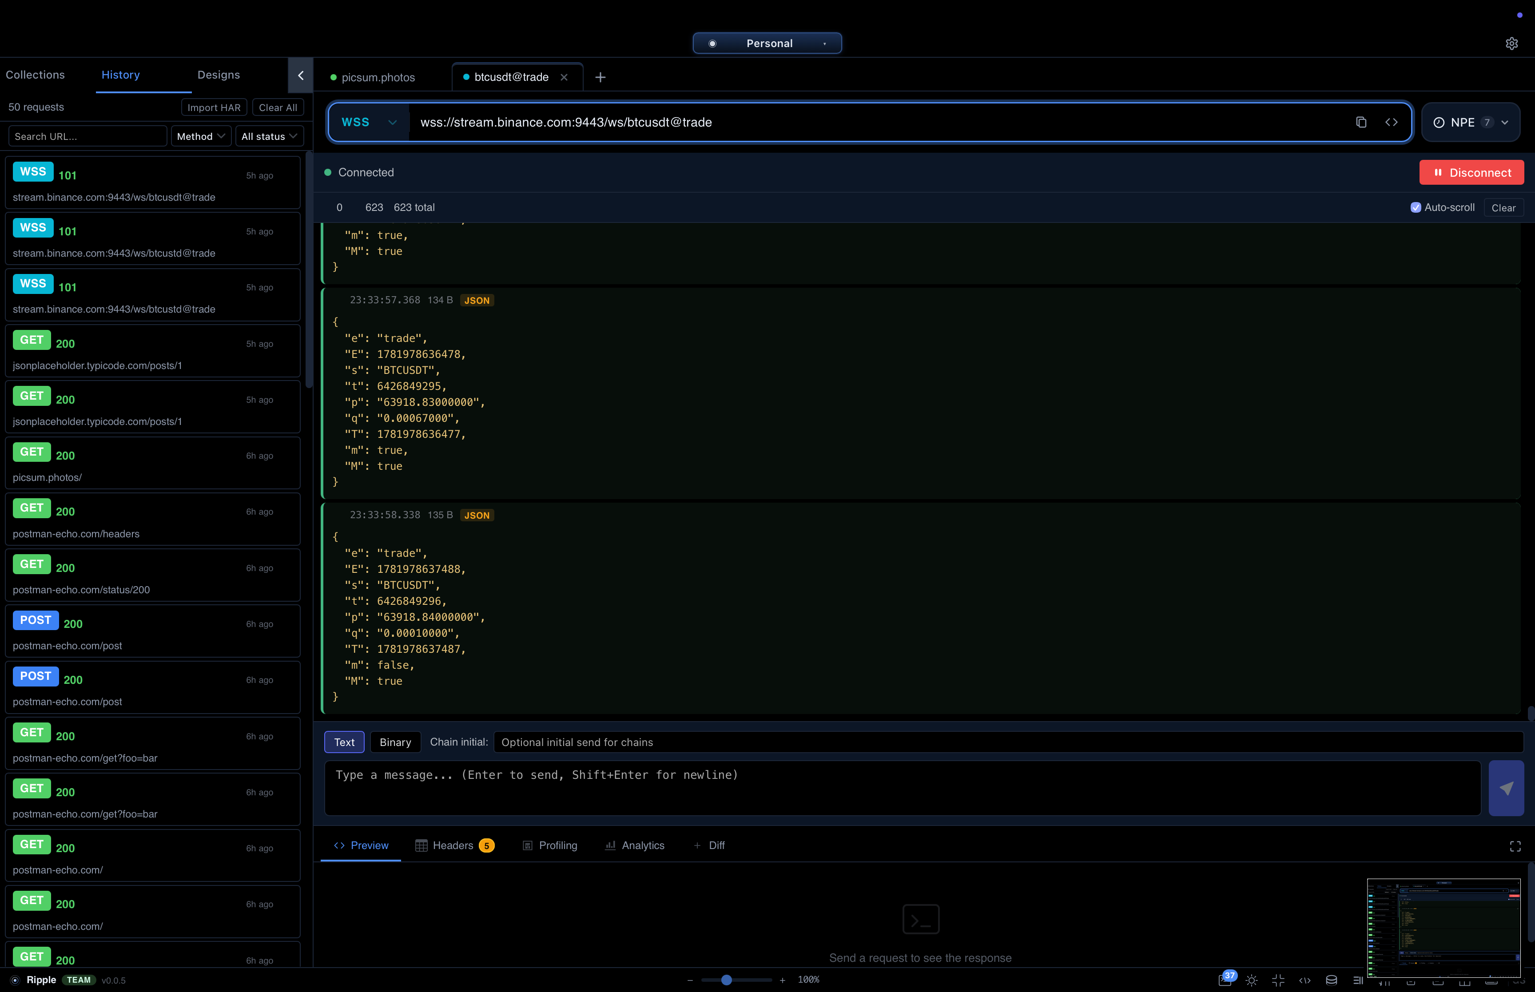Screen dimensions: 1535x992
Task: Open the code snippet icon in the URL bar
Action: tap(1392, 123)
